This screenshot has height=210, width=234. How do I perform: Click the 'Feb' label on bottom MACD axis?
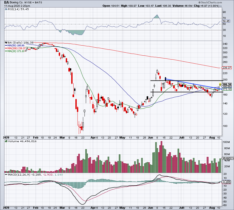(36, 208)
